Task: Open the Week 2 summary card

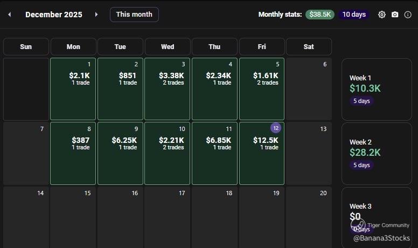Action: (377, 153)
